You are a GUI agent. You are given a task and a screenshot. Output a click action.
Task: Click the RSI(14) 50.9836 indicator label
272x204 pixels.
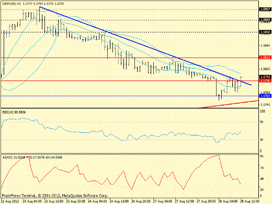click(x=14, y=112)
